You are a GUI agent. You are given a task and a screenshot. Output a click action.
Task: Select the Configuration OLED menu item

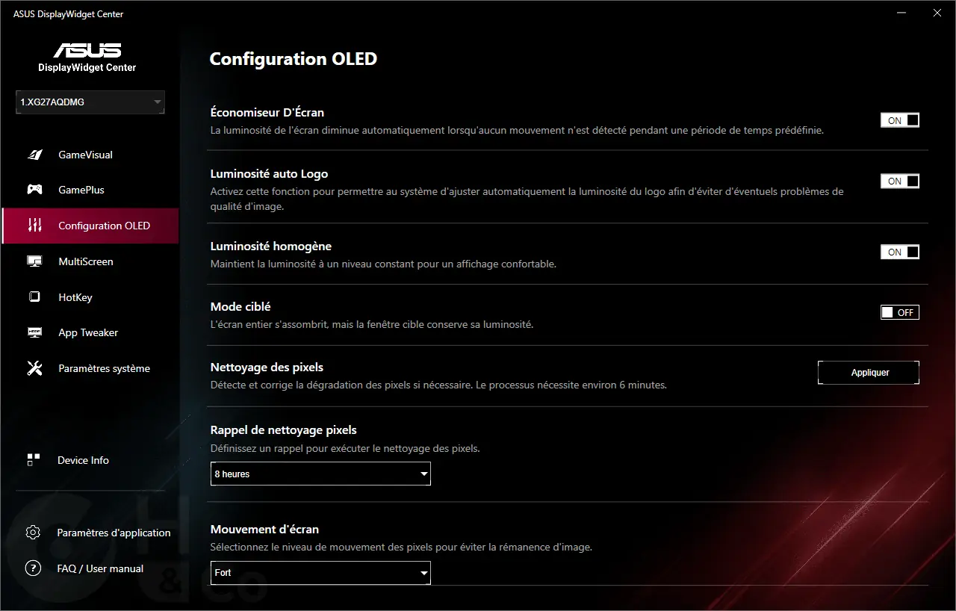(x=90, y=226)
